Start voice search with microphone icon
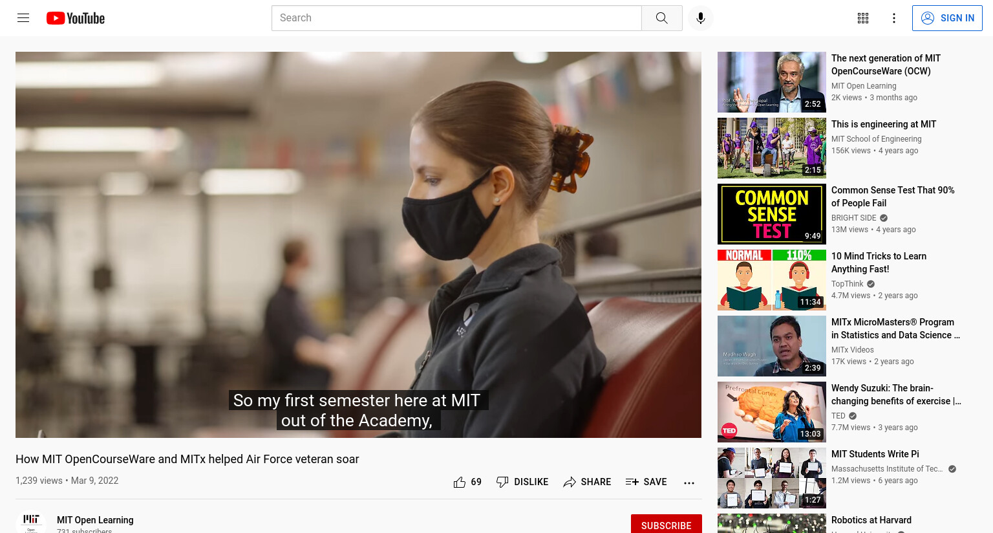The image size is (993, 533). [701, 18]
